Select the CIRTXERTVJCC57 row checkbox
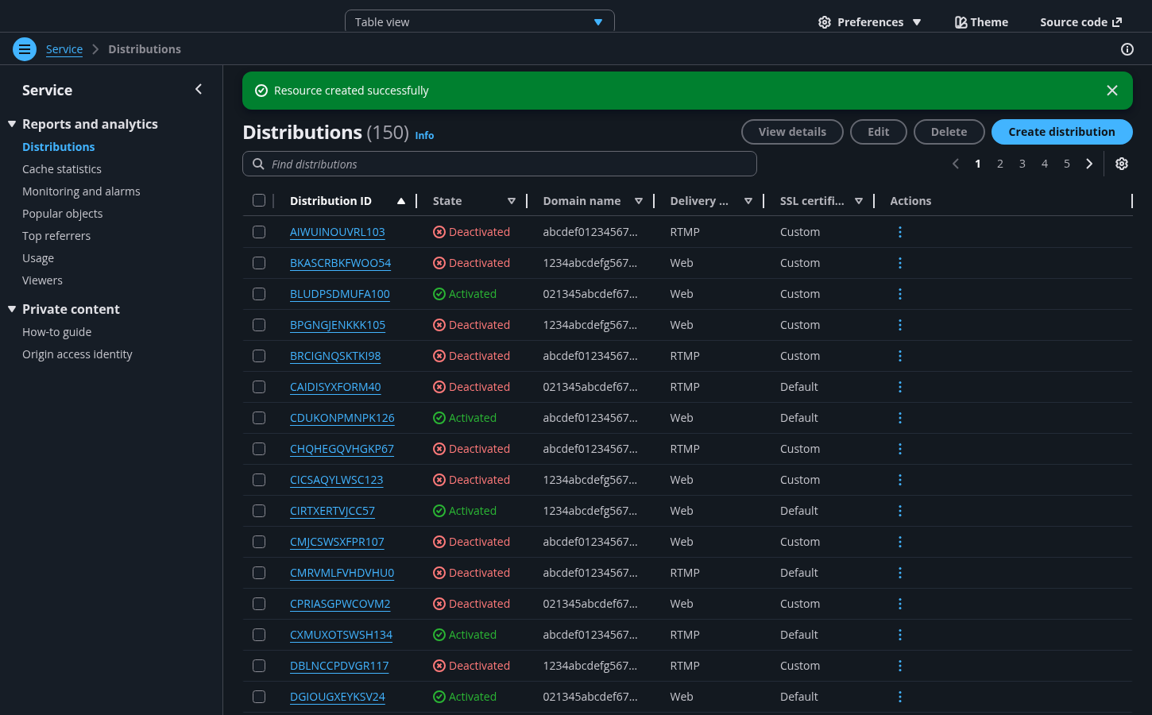 [259, 511]
